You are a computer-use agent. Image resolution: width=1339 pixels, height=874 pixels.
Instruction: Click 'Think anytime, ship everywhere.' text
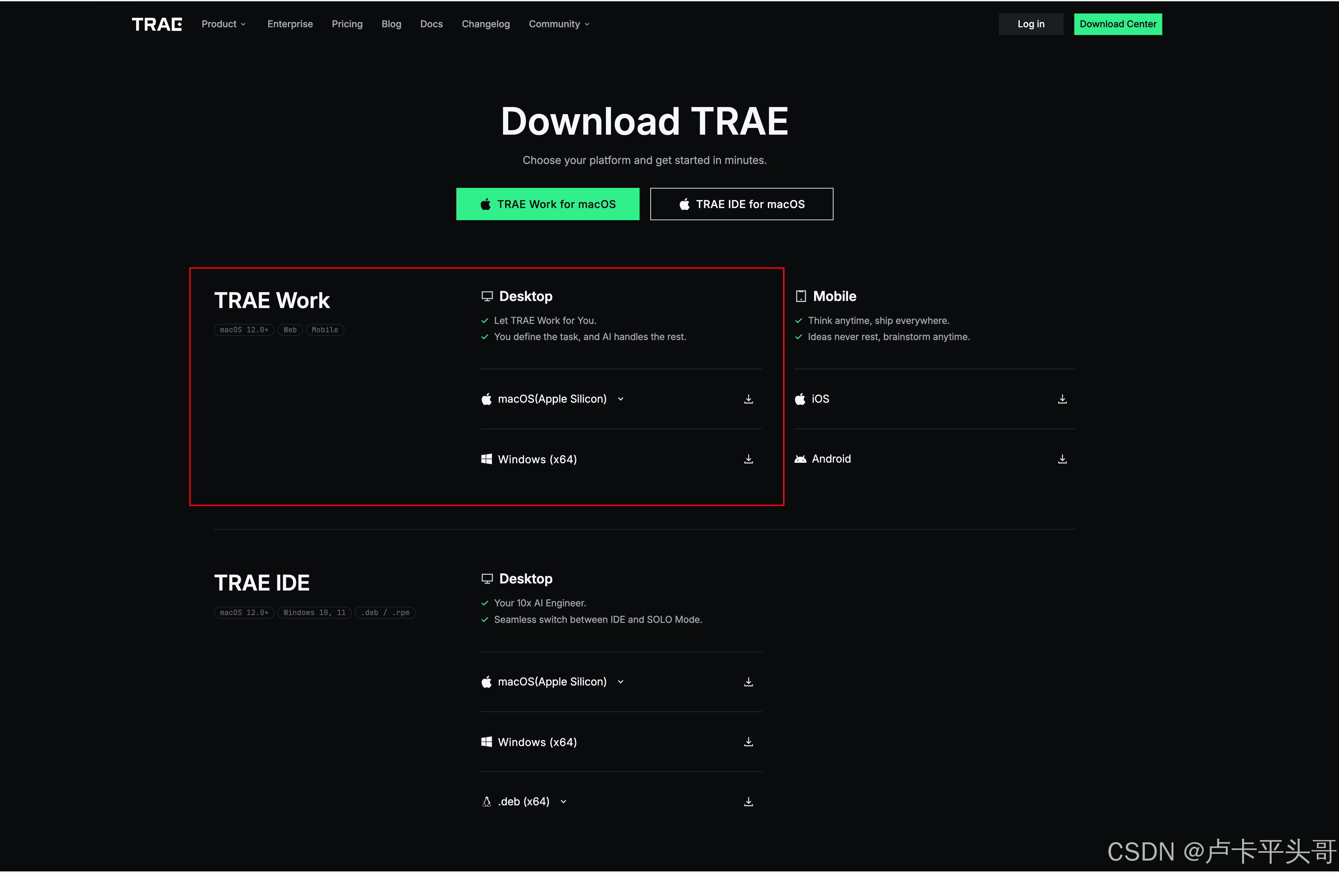coord(878,321)
